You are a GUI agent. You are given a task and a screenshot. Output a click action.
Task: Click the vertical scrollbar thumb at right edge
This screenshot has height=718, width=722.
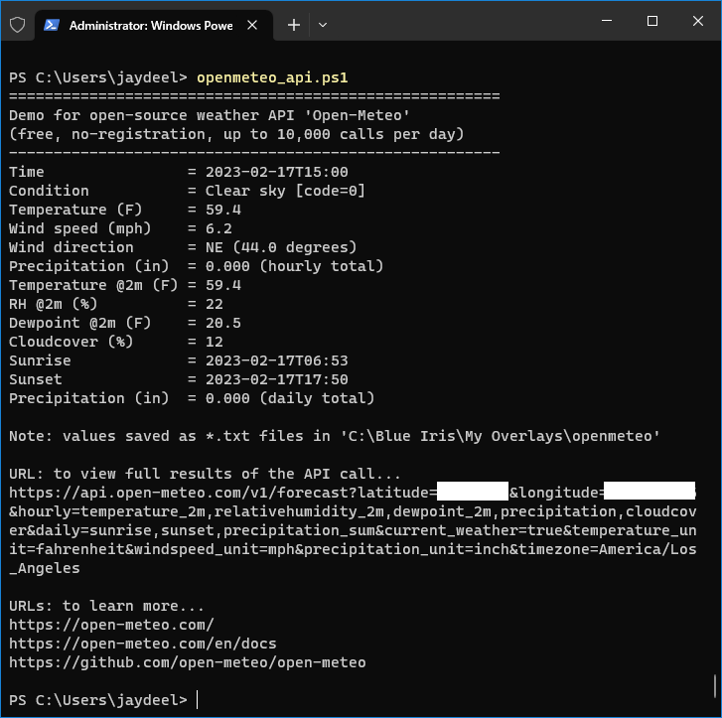click(715, 685)
